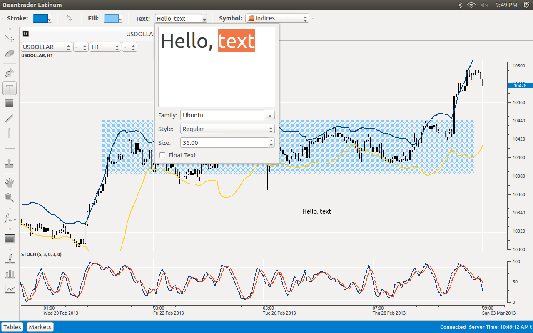Click the STOCH (5, 3, 0, 3, 0) label
The height and width of the screenshot is (333, 533).
pyautogui.click(x=41, y=254)
